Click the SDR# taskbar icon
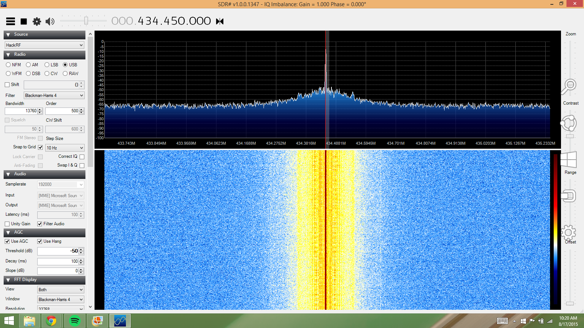 (120, 321)
